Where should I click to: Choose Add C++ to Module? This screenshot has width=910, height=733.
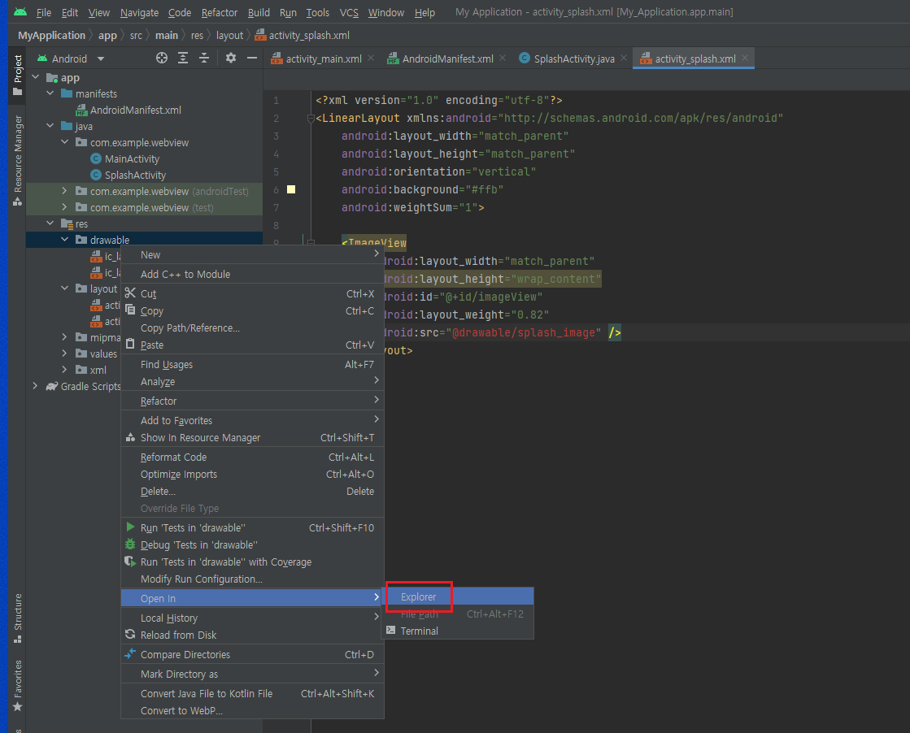252,275
